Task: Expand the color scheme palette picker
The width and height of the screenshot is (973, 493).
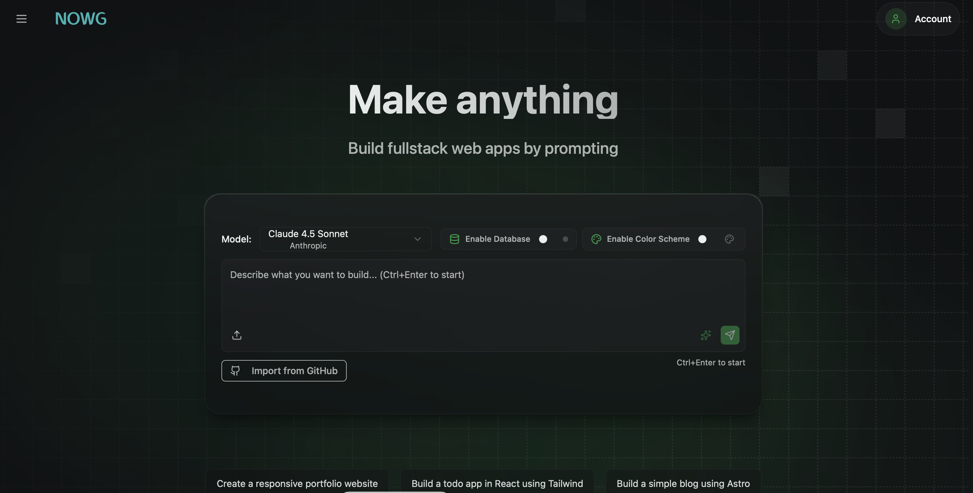Action: pyautogui.click(x=729, y=239)
